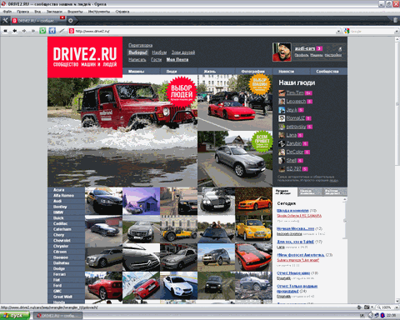Click the Гости link in header

(156, 59)
